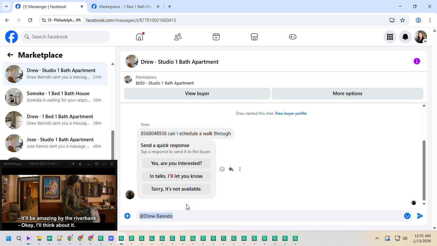Open the tab search dropdown arrow

6,6
